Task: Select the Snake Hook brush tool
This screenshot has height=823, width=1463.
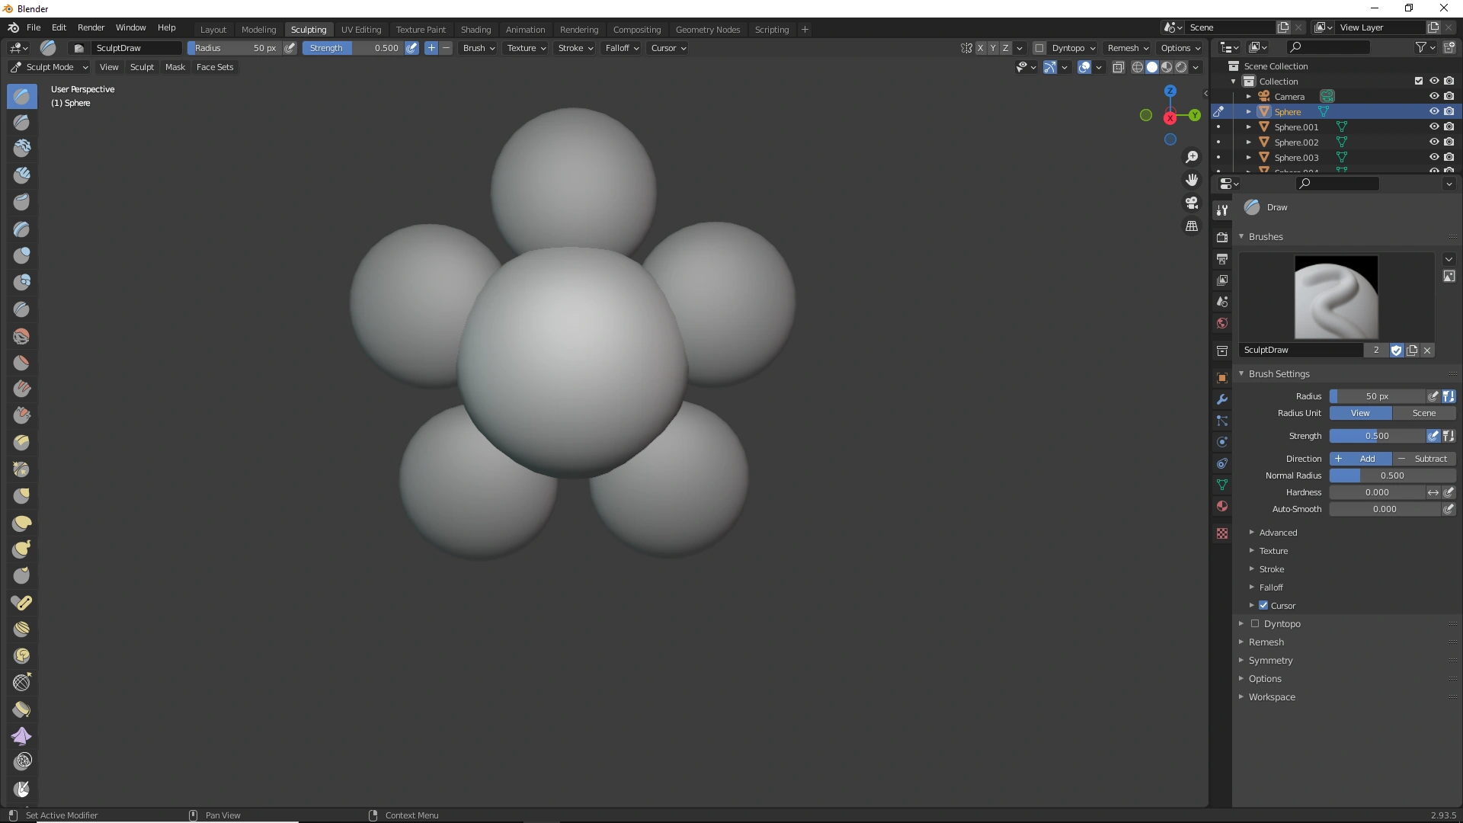Action: [21, 549]
